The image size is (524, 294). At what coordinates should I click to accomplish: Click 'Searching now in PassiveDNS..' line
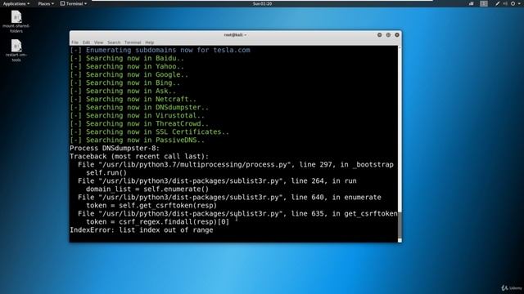coord(138,140)
